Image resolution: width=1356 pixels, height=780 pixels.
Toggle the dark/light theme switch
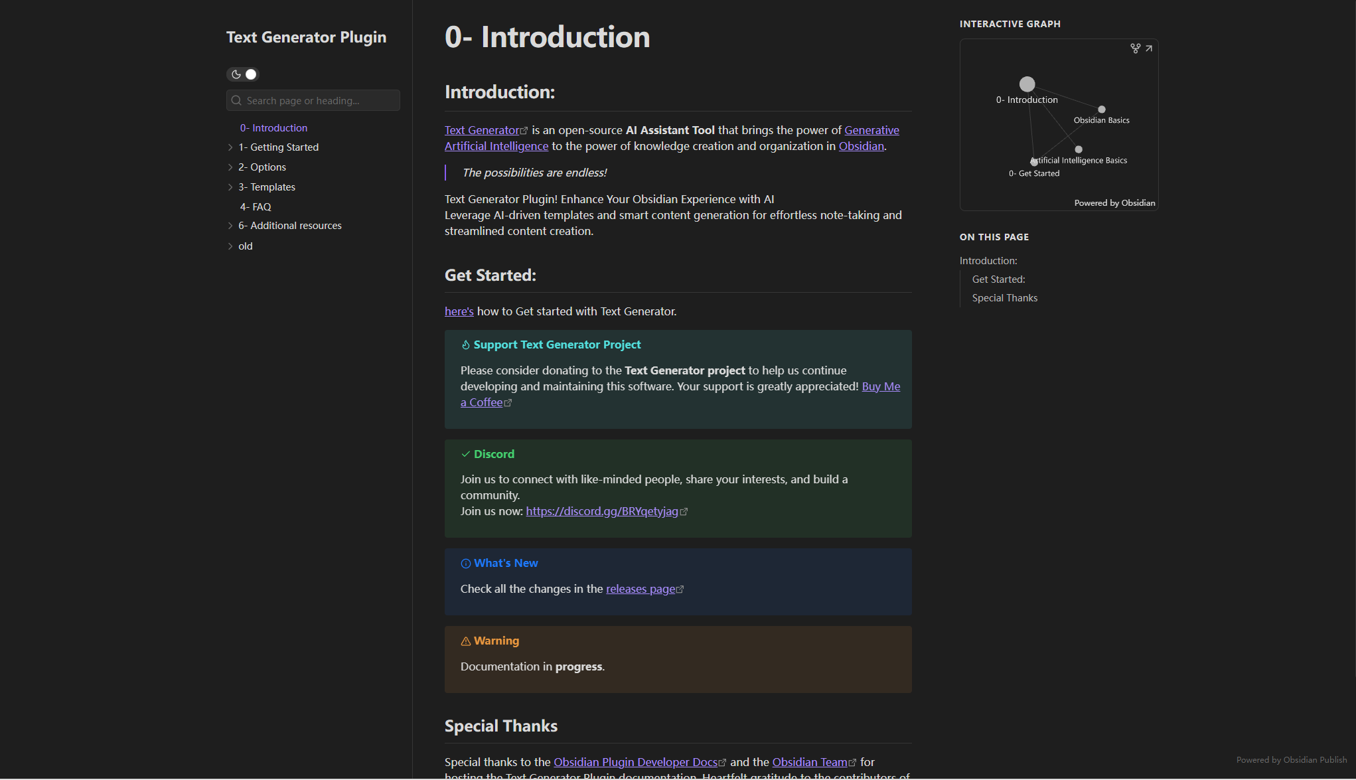pyautogui.click(x=243, y=74)
